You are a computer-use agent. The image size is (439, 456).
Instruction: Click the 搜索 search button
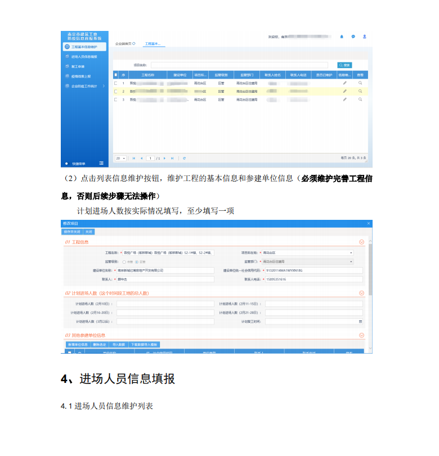tap(344, 65)
